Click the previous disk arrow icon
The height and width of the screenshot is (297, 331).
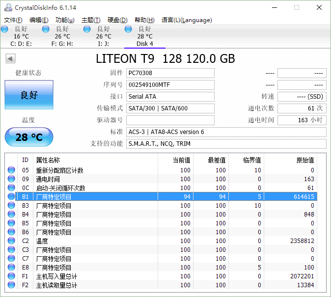[10, 59]
